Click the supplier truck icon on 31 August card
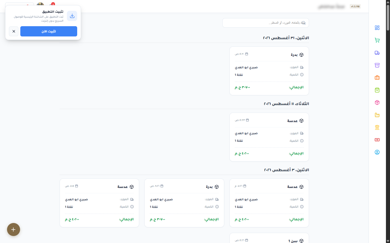This screenshot has width=390, height=243. pyautogui.click(x=302, y=67)
